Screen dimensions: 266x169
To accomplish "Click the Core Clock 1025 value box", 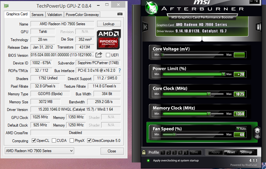I will tap(239, 94).
